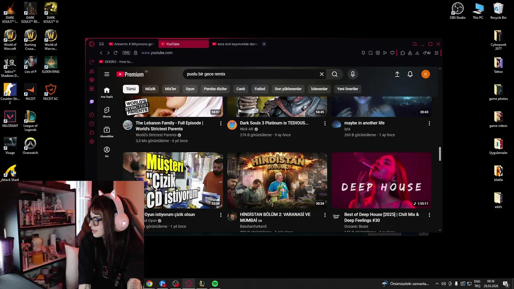The height and width of the screenshot is (289, 514).
Task: Select the Müzik filter chip
Action: pos(150,89)
